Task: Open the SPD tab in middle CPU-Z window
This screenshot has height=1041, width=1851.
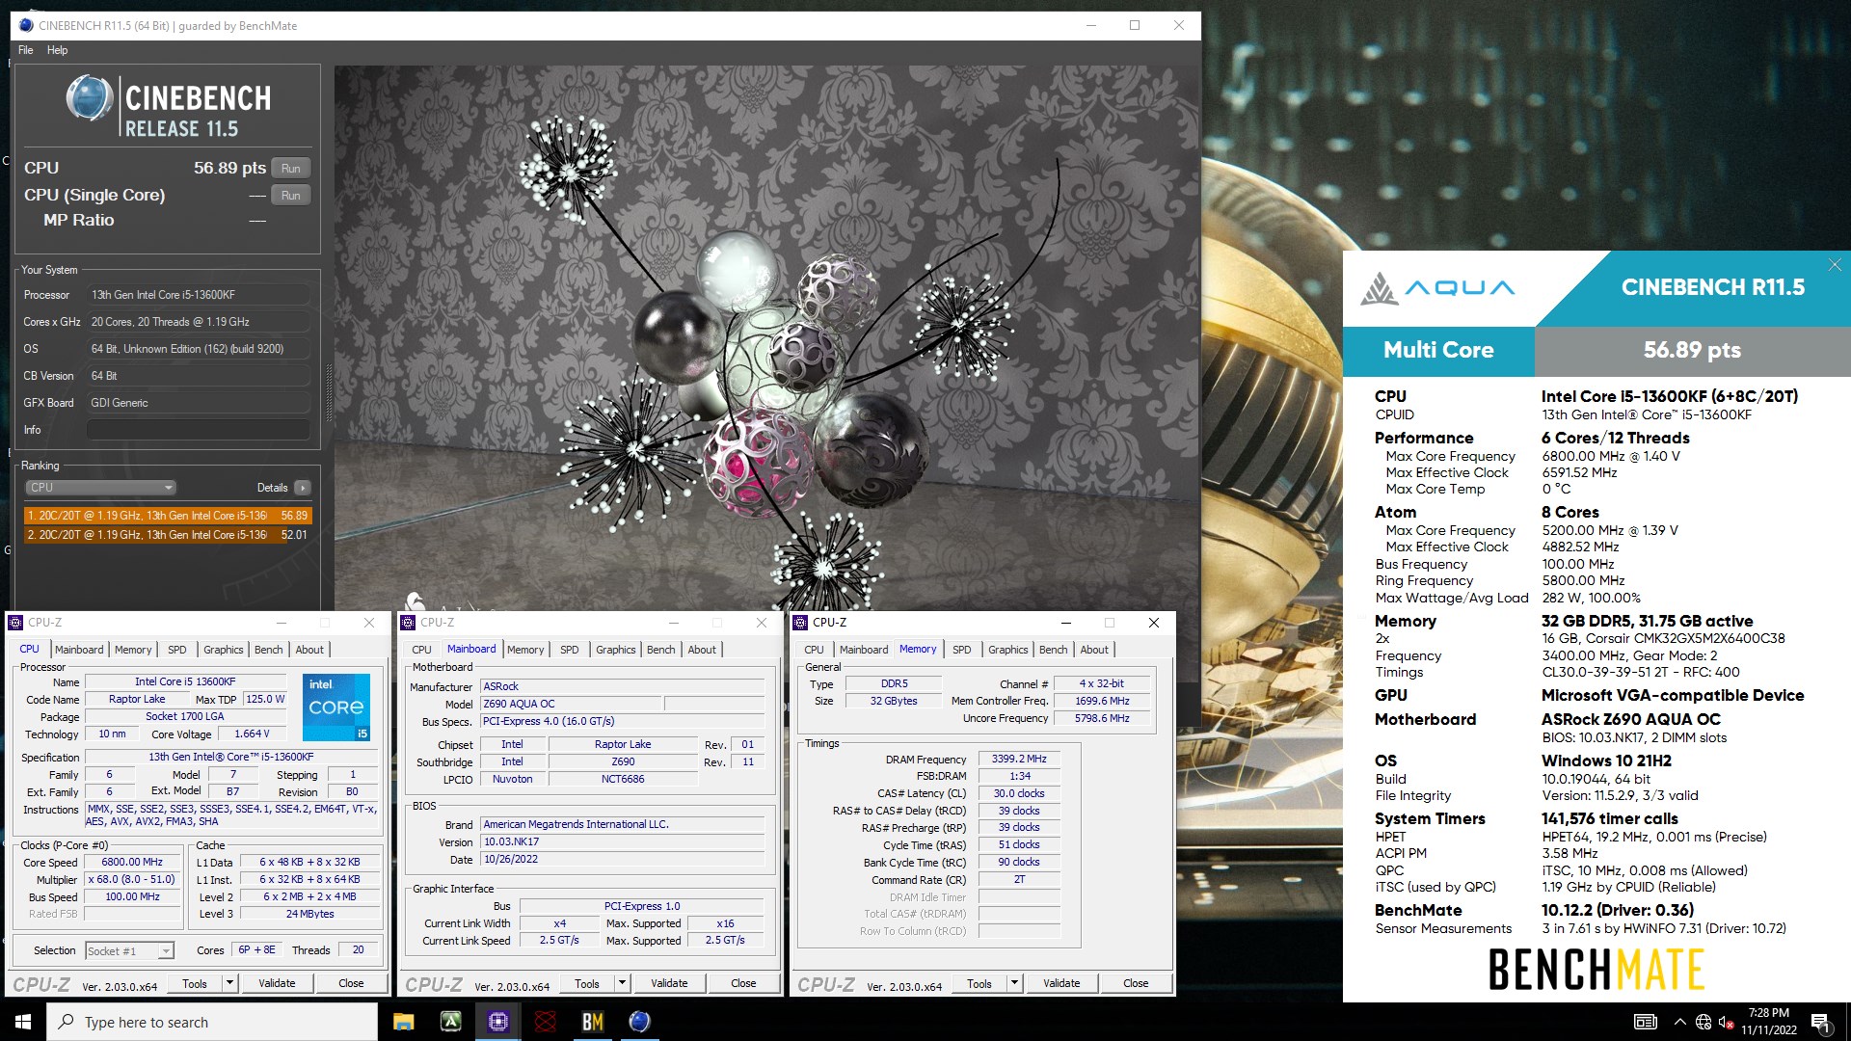Action: coord(570,650)
